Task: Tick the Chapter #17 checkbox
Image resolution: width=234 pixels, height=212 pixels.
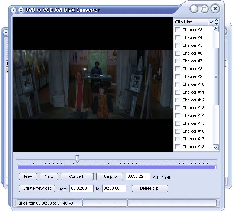Action: pyautogui.click(x=178, y=139)
